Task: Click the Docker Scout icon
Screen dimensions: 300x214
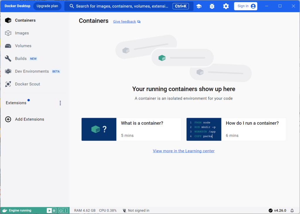Action: pos(8,84)
